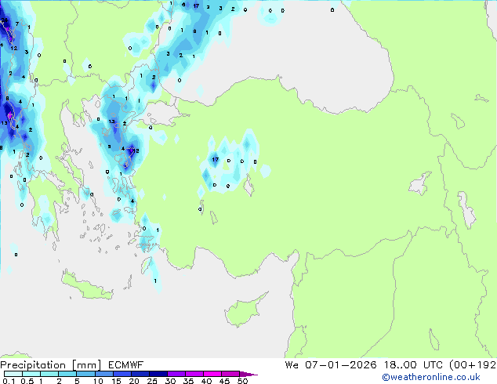
Task: Click the 45–50 mm legend swatch
Action: click(x=230, y=374)
